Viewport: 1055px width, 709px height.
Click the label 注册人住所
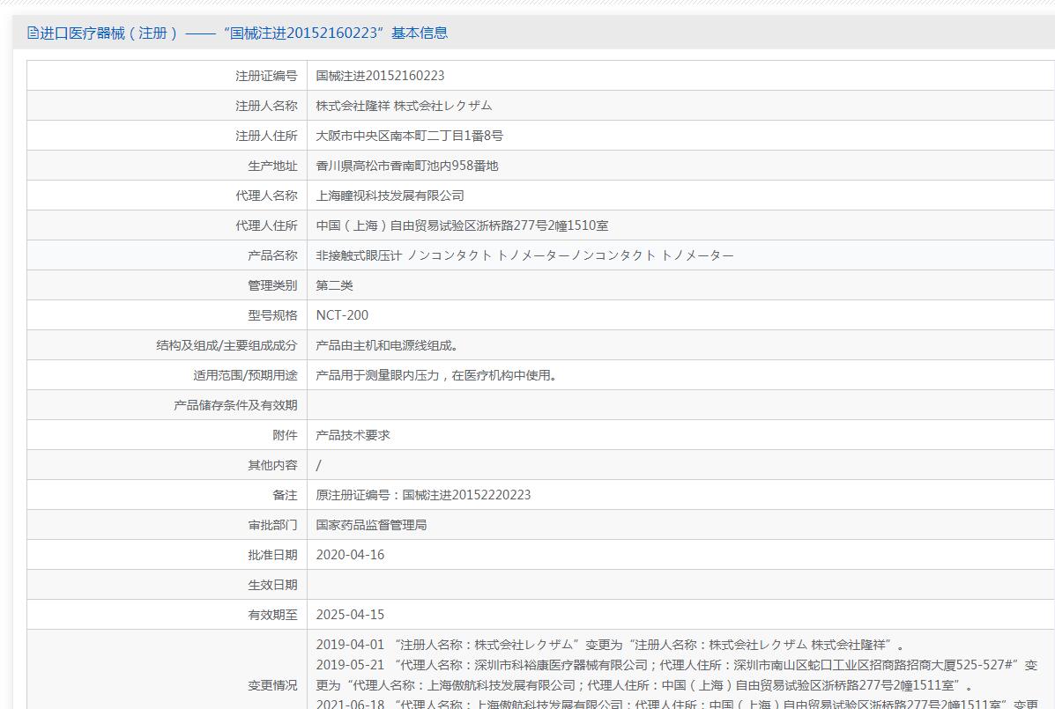(266, 136)
